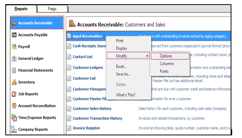This screenshot has height=138, width=242.
Task: Click the Time/Expense Reports clock icon
Action: 14,118
